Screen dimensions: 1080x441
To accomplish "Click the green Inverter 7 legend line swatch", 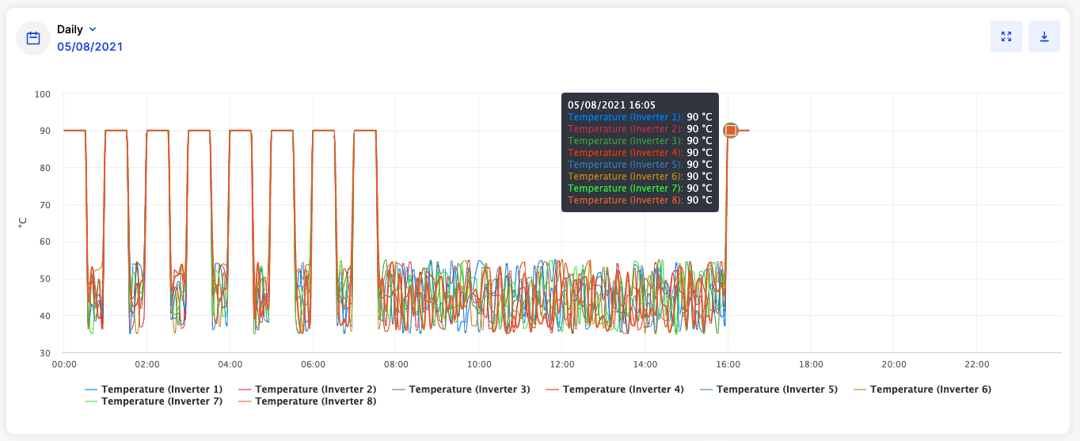I will coord(91,402).
